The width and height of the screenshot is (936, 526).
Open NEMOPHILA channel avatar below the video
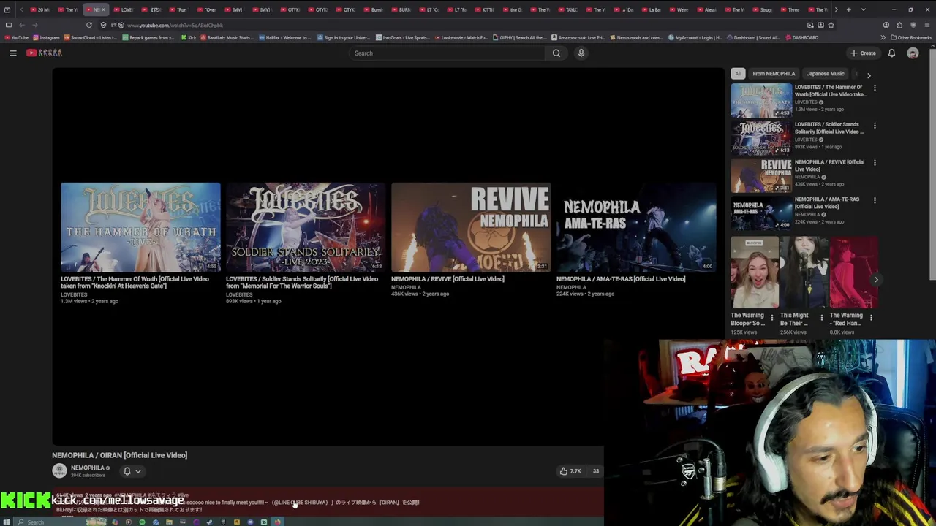[x=60, y=471]
